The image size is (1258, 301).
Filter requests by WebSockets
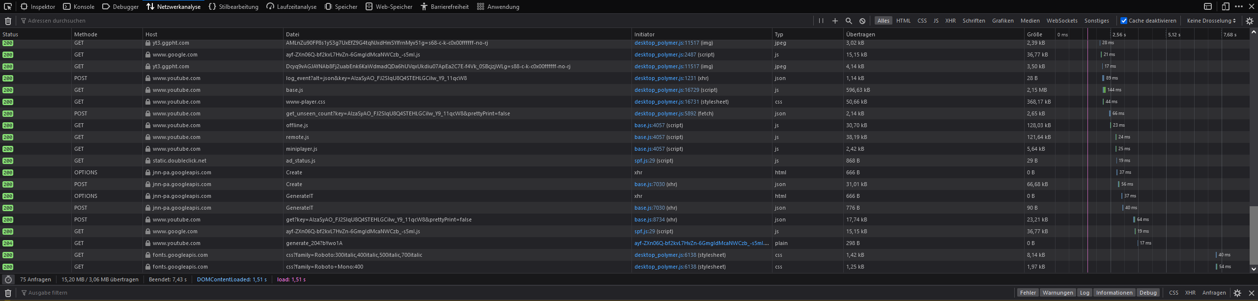point(1061,21)
